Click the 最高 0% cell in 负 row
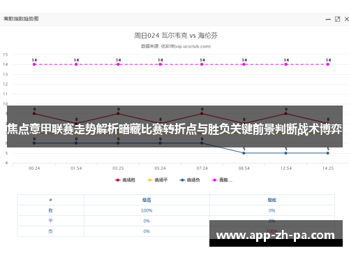The height and width of the screenshot is (253, 349). (147, 231)
